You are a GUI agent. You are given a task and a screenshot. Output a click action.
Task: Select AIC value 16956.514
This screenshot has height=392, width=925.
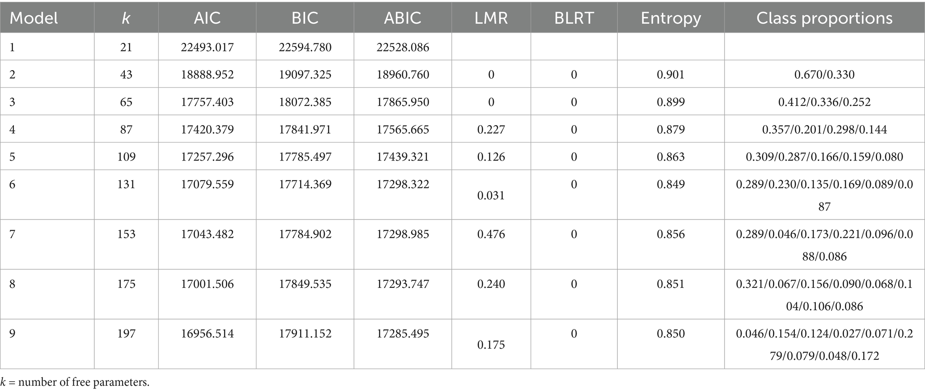click(207, 334)
